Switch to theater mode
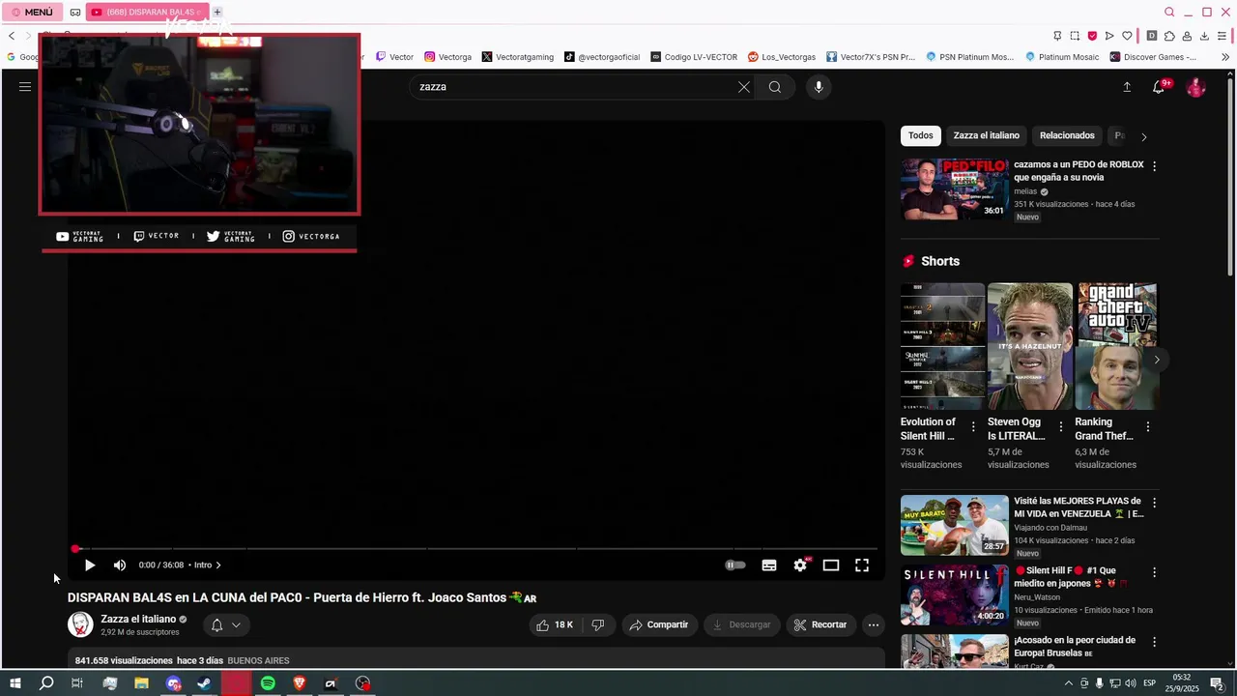 pyautogui.click(x=831, y=565)
